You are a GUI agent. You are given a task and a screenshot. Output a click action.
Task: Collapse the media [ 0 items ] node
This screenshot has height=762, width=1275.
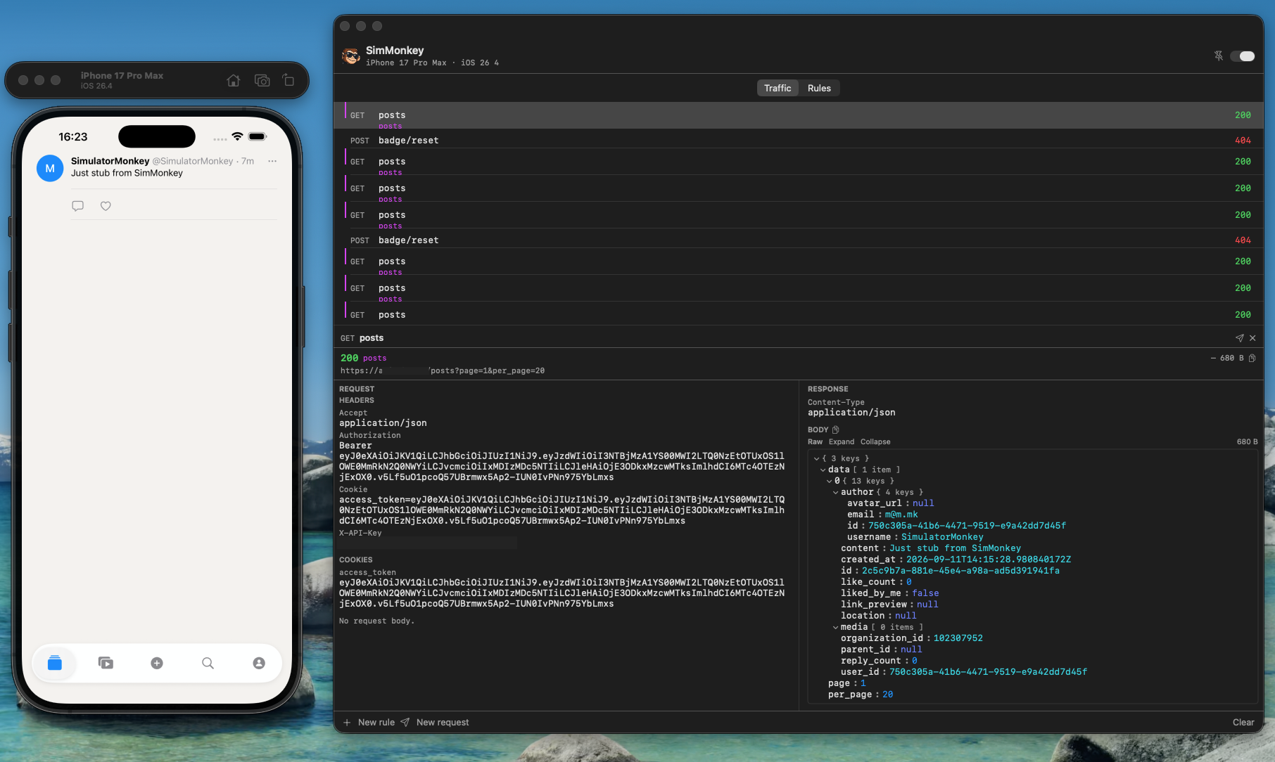coord(835,627)
